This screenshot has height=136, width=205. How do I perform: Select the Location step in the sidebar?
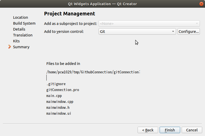tap(20, 17)
